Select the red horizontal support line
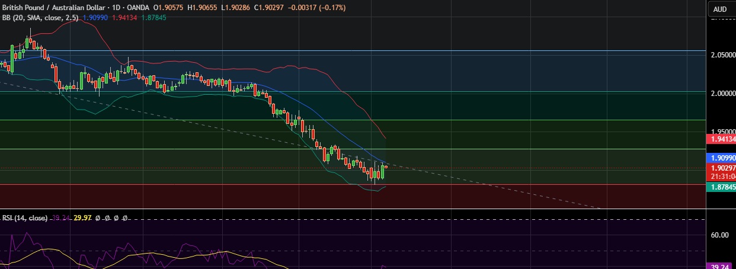Screen dimensions: 736x269 point(353,184)
